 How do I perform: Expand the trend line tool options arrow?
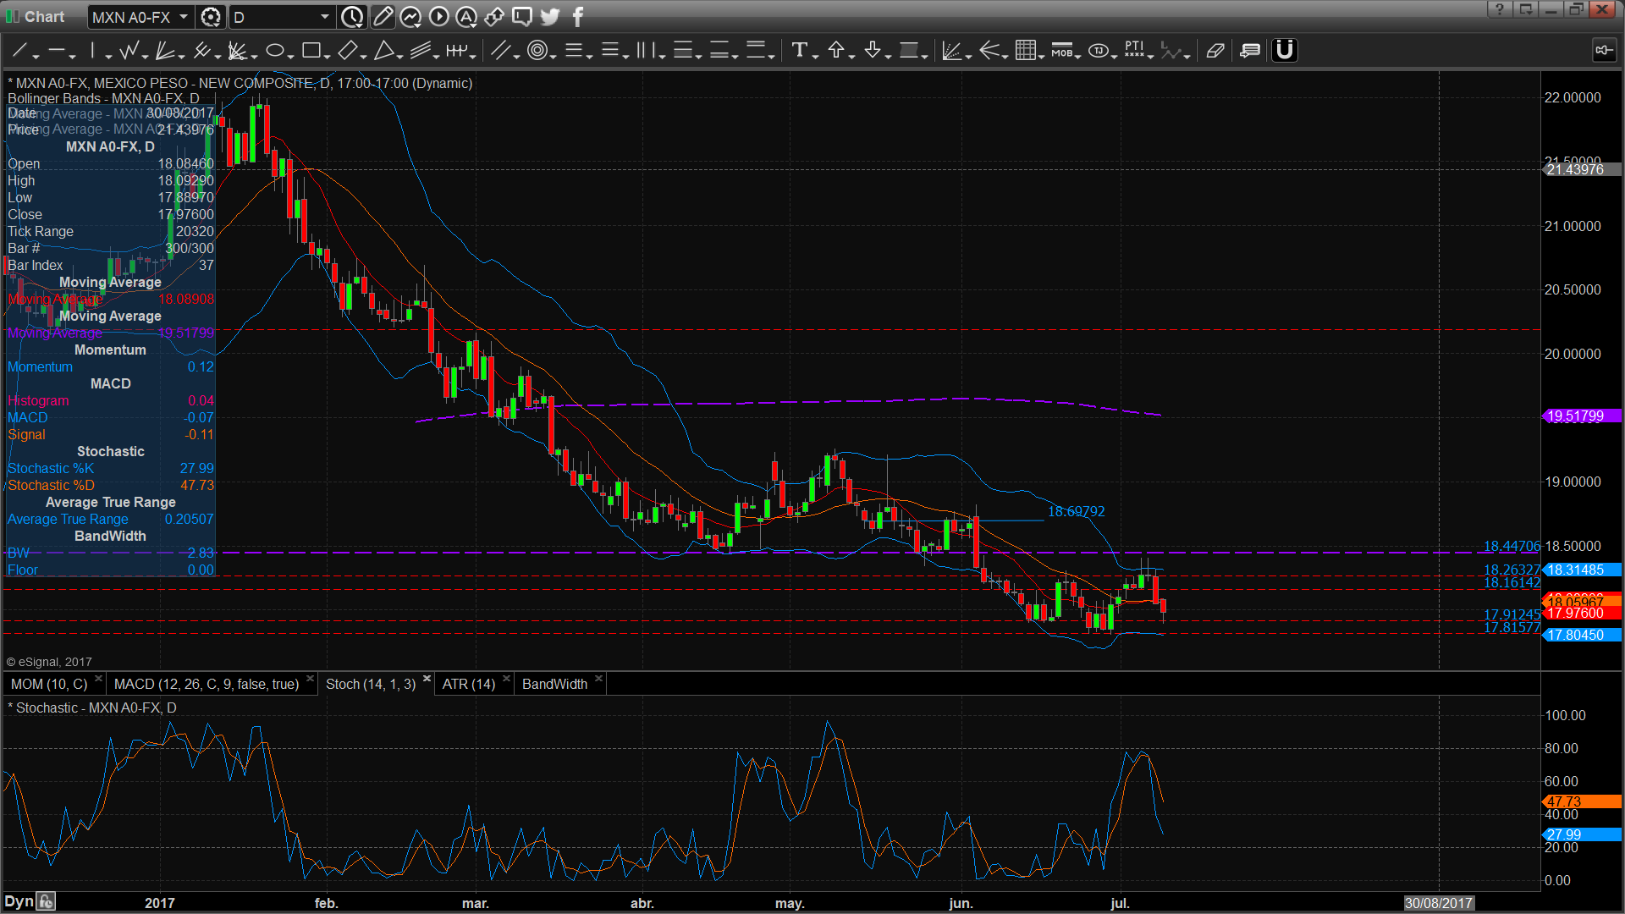(36, 57)
